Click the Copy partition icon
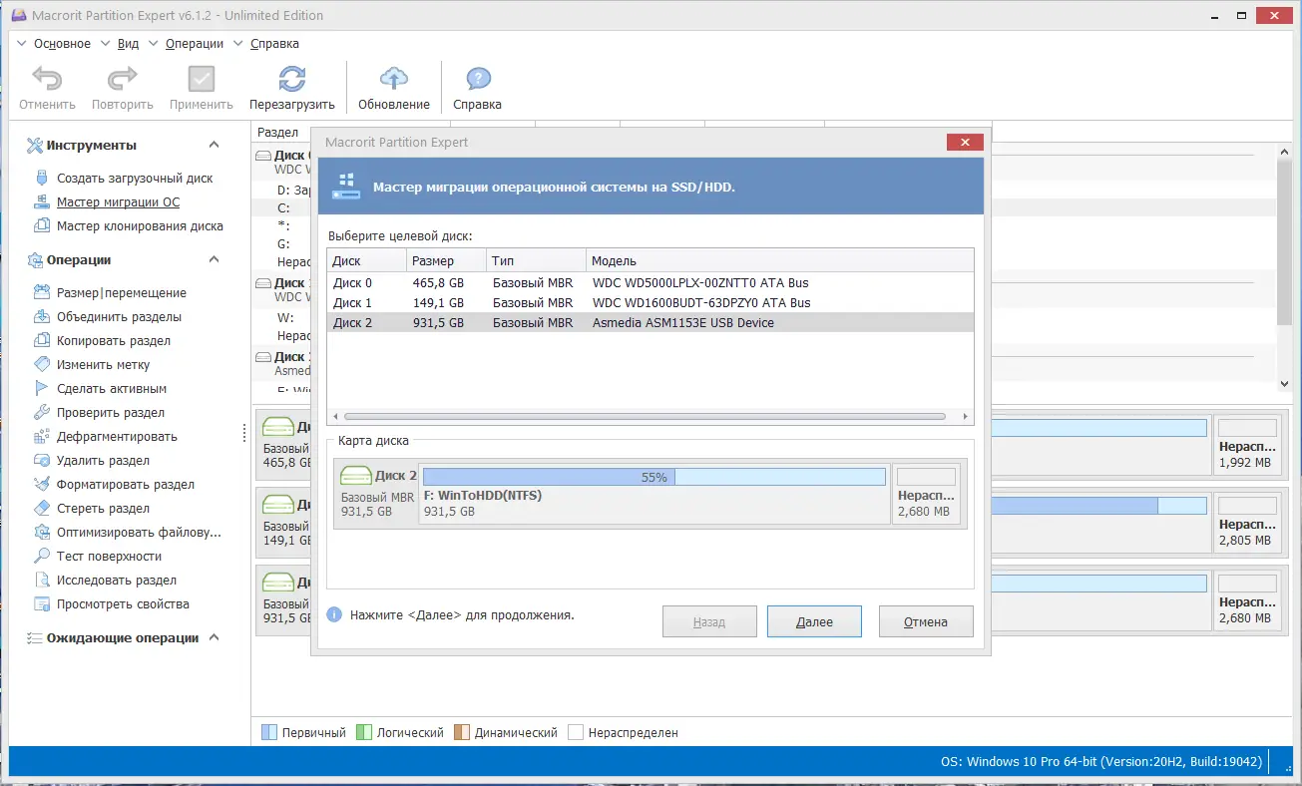Viewport: 1302px width, 786px height. pyautogui.click(x=41, y=341)
